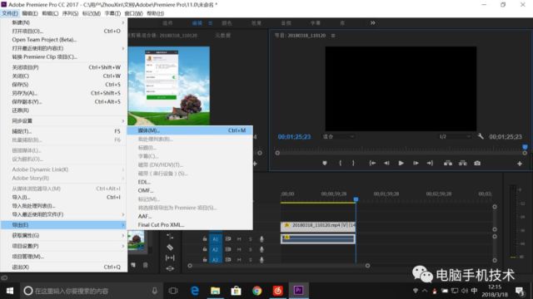Image resolution: width=533 pixels, height=299 pixels.
Task: Select the Razor tool
Action: (170, 248)
